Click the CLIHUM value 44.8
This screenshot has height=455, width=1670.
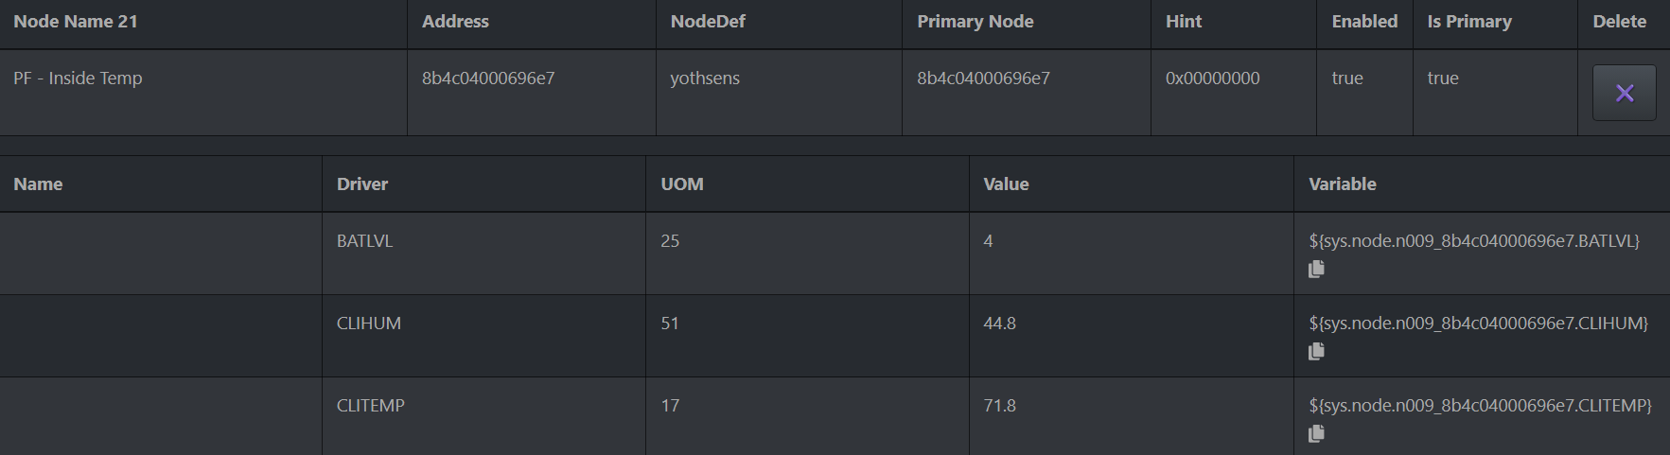[999, 324]
